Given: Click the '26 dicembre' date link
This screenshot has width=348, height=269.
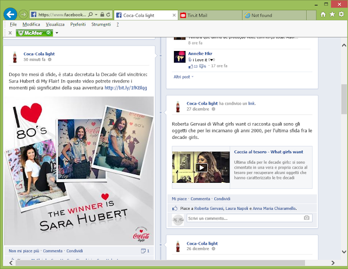Looking at the screenshot, I should coord(198,249).
